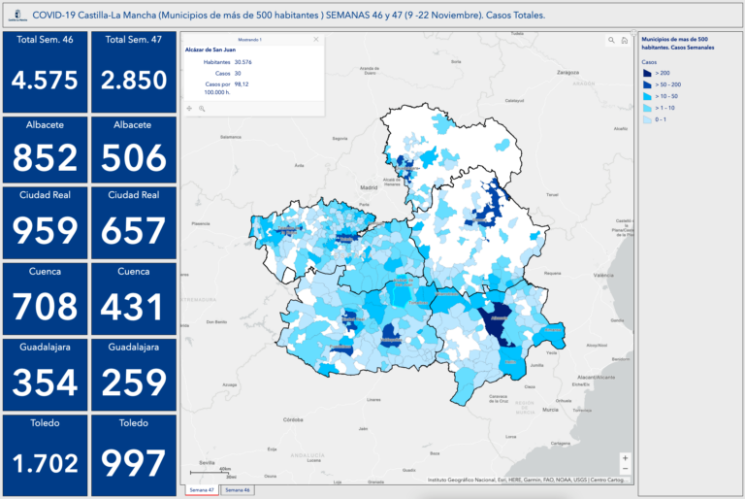The height and width of the screenshot is (499, 745).
Task: Select the Semana 47 tab
Action: [x=202, y=491]
